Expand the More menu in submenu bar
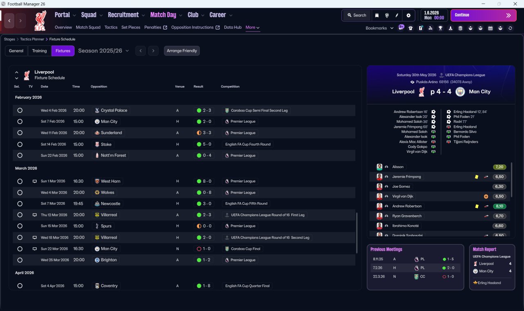524x311 pixels. pyautogui.click(x=253, y=27)
